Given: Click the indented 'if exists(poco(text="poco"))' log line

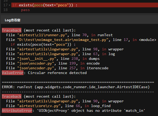Looking at the screenshot, I should pos(43,45).
